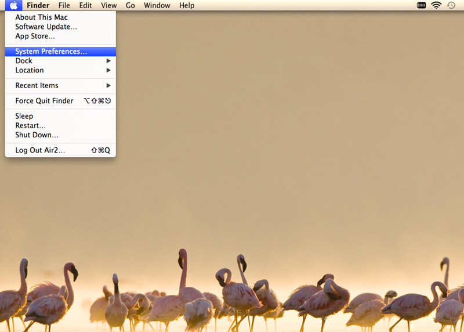Open the Wi-Fi status menu icon

[x=436, y=5]
